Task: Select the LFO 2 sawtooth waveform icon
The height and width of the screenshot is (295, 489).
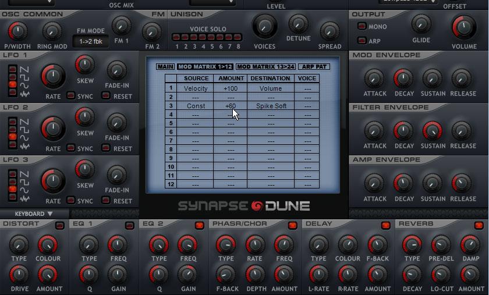Action: (x=24, y=122)
